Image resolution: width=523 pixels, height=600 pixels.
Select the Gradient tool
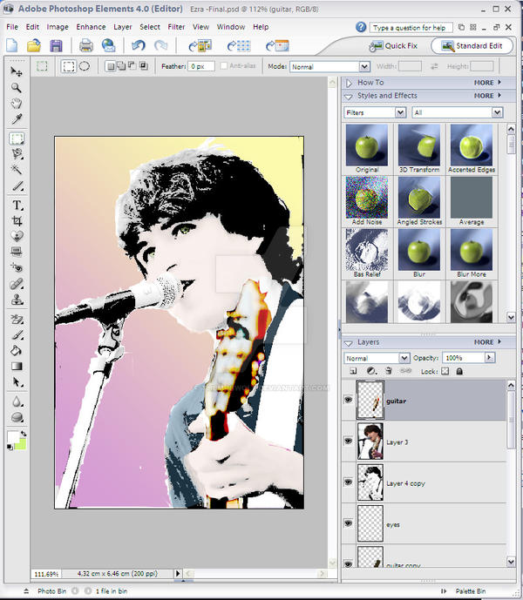17,367
